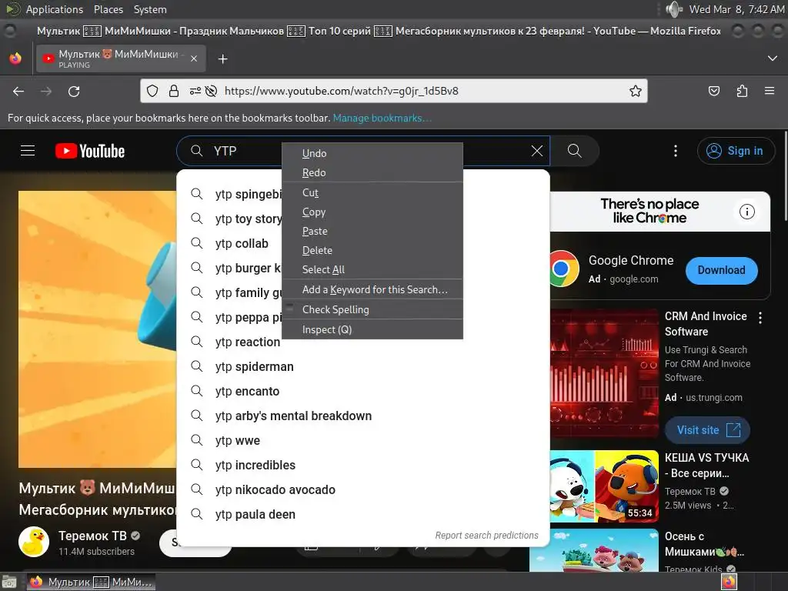
Task: Choose Cut in the context menu
Action: coord(372,192)
